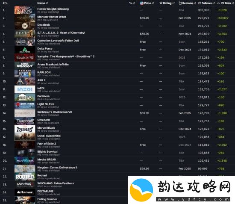
Task: Open the Marvel Rivals thumbnail
Action: pyautogui.click(x=25, y=129)
